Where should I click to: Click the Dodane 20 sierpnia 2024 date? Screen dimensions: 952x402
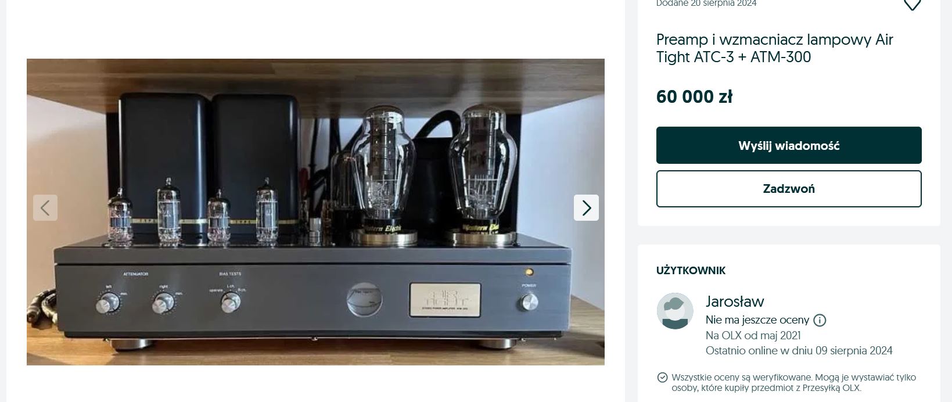(706, 3)
